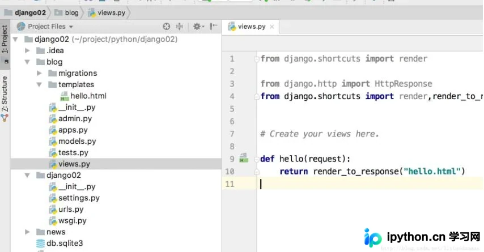This screenshot has width=484, height=252.
Task: Click the settings.py Python file icon
Action: coord(53,198)
